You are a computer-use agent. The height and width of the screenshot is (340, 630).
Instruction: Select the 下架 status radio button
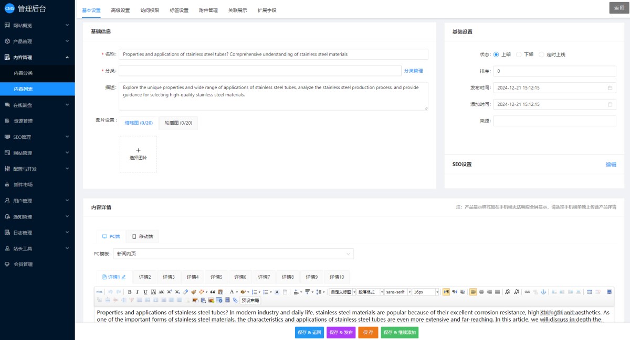[x=519, y=54]
